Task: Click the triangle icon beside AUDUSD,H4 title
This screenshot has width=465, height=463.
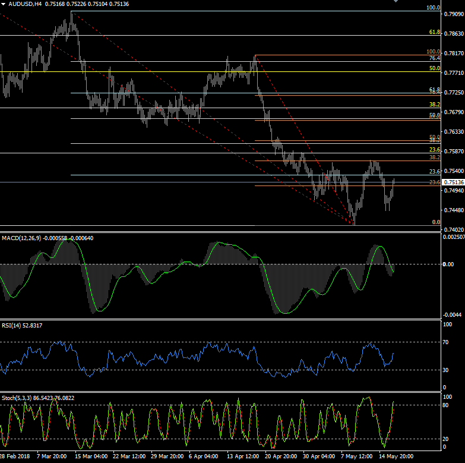Action: pos(4,4)
